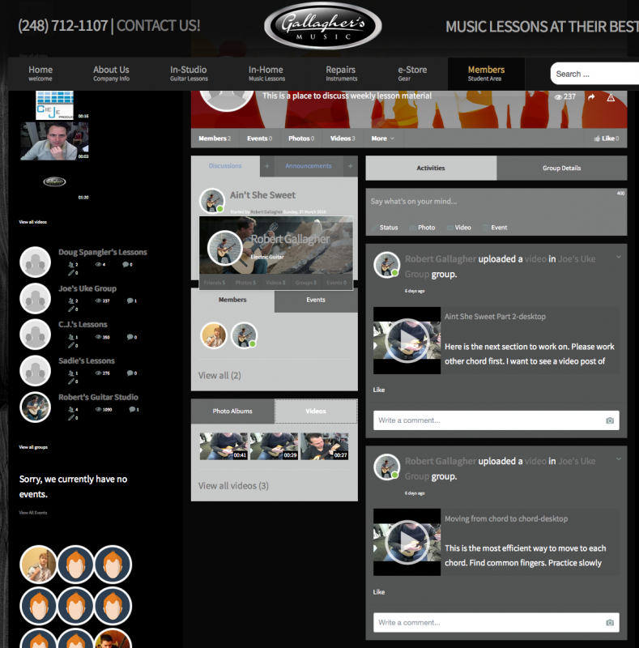Open In-Studio Guitar Lessons menu item

(x=189, y=73)
